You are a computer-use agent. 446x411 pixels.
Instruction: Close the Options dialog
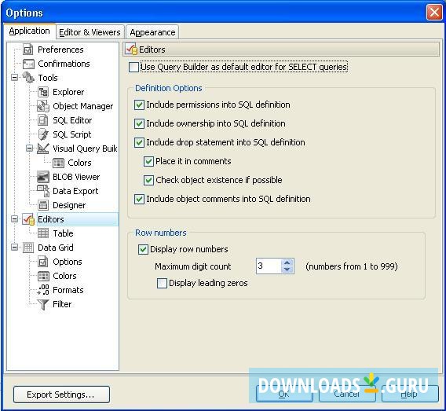click(x=434, y=13)
